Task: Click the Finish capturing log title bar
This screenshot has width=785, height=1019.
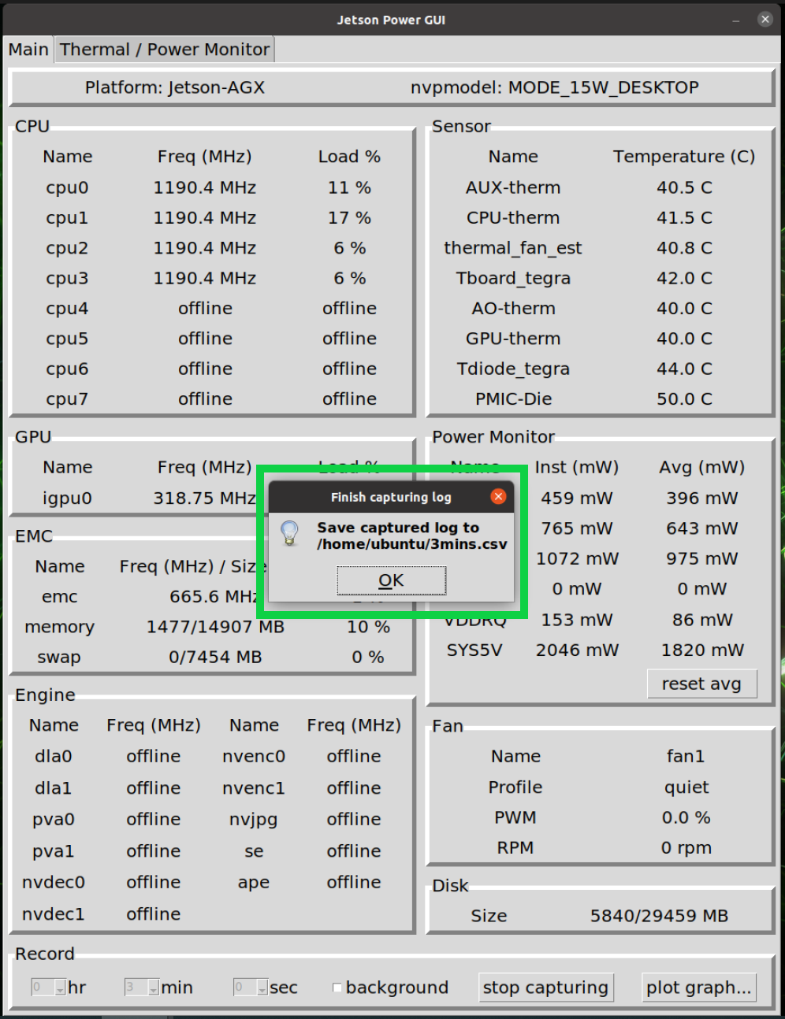Action: 391,497
